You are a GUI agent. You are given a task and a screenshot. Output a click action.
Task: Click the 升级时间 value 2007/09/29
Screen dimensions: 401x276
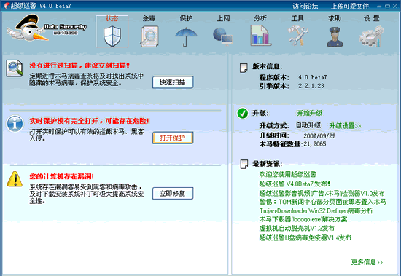[319, 136]
